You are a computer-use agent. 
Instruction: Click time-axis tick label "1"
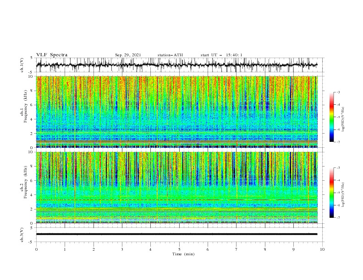point(65,249)
